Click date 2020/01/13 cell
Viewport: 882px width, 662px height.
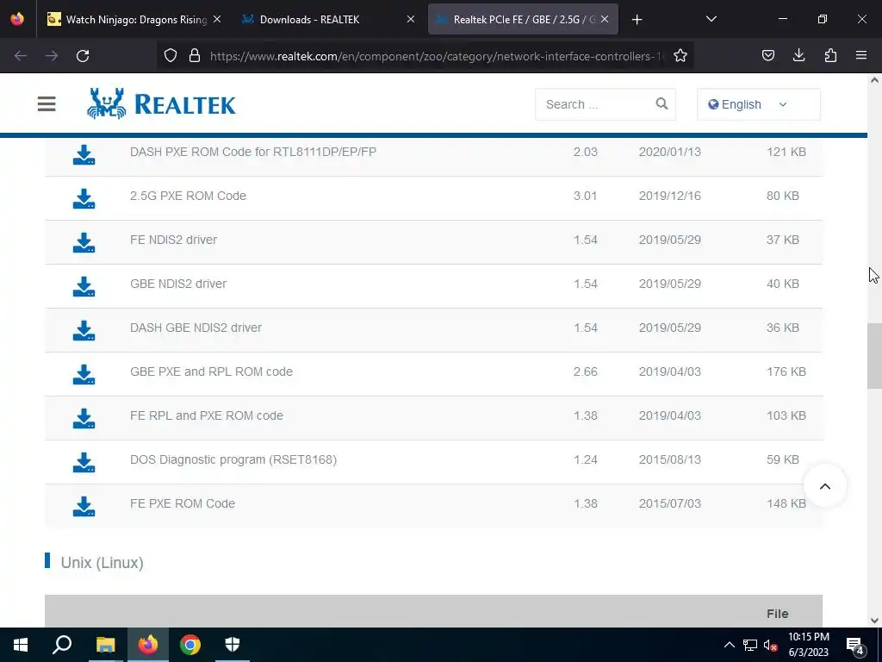coord(669,152)
